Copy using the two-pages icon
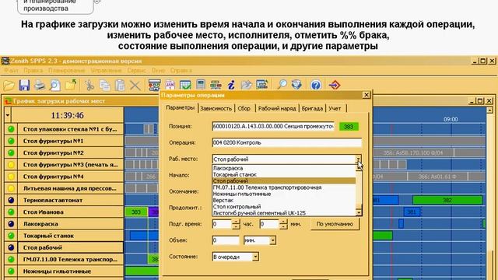The width and height of the screenshot is (498, 280). coord(105,85)
